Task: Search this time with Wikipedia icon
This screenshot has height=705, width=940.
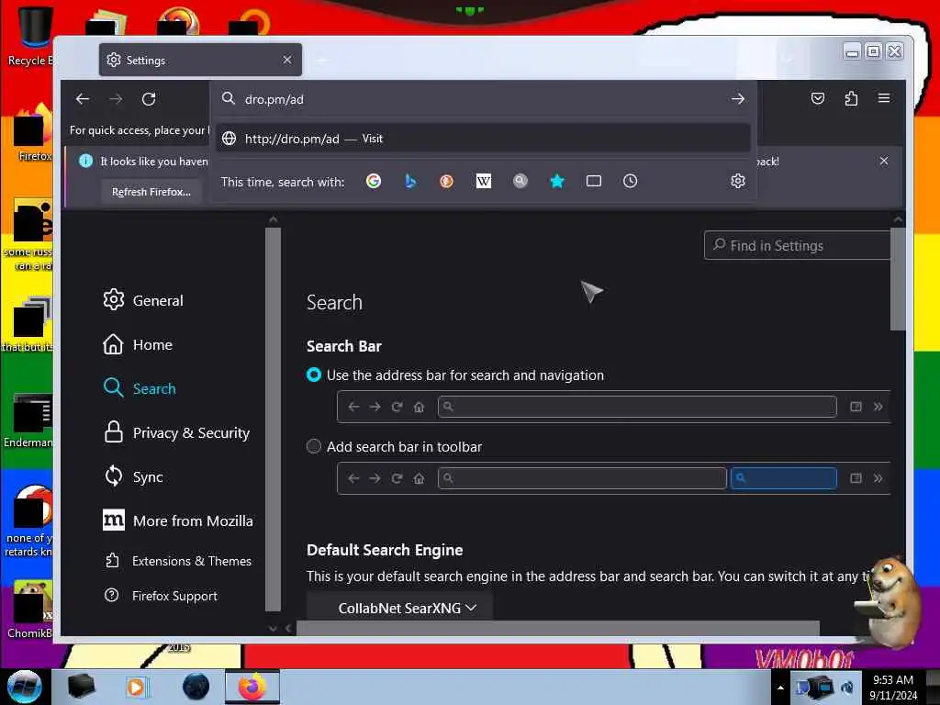Action: click(x=483, y=181)
